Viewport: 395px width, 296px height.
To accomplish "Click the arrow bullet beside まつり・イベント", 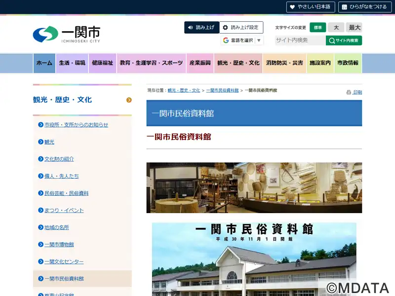I will pyautogui.click(x=40, y=210).
